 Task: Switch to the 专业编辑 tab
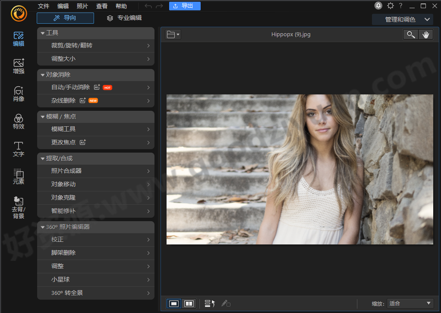[x=124, y=18]
